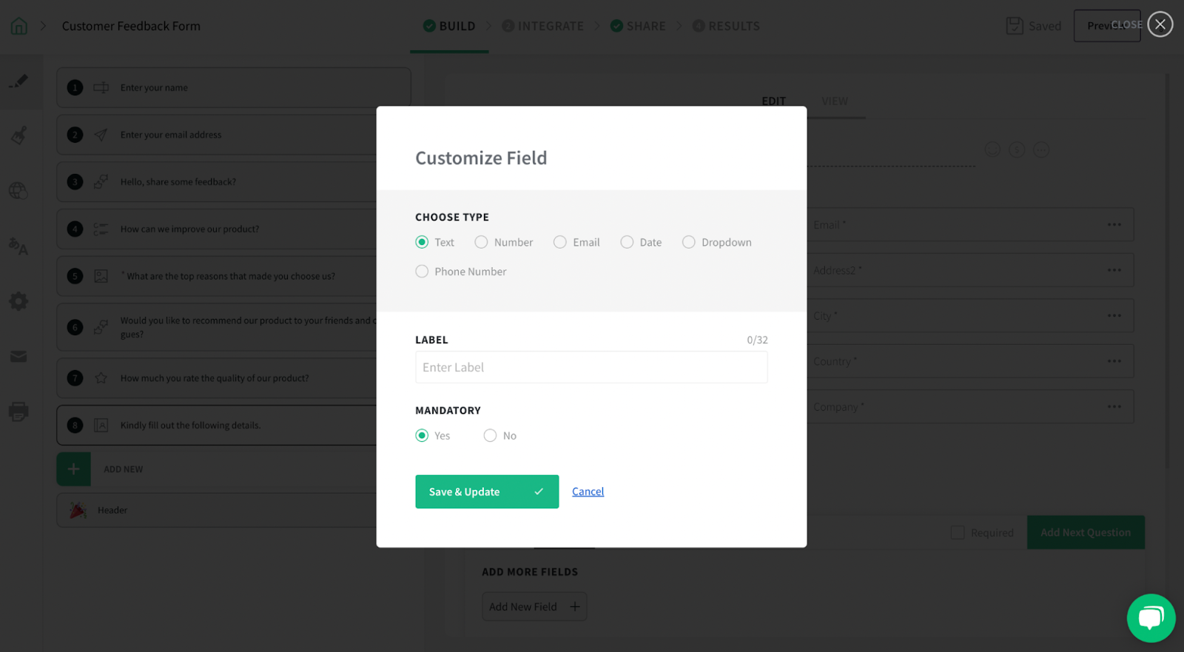Screen dimensions: 1184x652
Task: Click the Enter Label input field
Action: [x=591, y=367]
